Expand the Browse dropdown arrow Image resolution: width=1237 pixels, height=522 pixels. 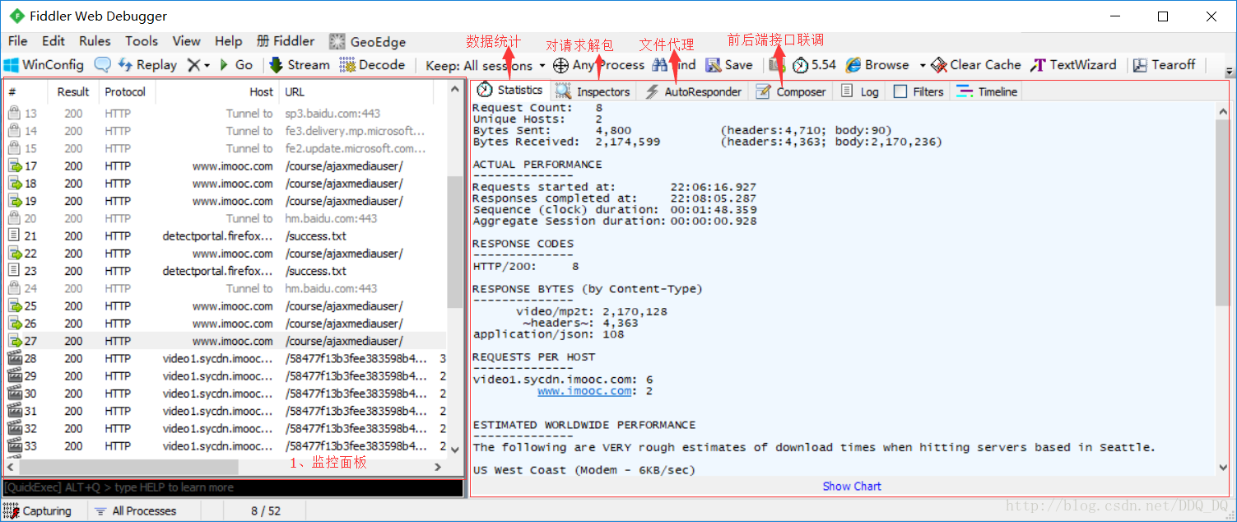[923, 65]
